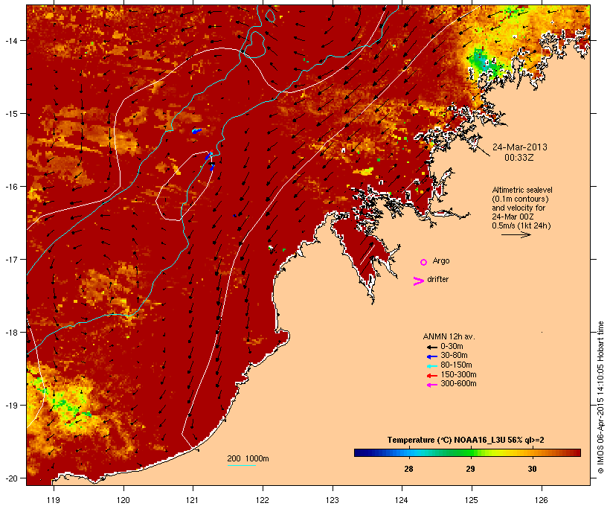Click the cyan 80-150m legend arrow
This screenshot has height=506, width=610.
(x=431, y=366)
